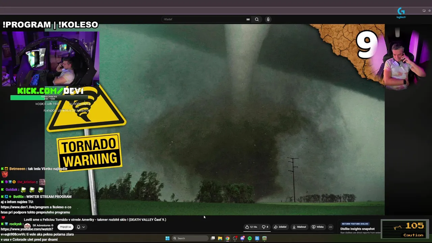
Task: Open Discord from taskbar
Action: (242, 238)
